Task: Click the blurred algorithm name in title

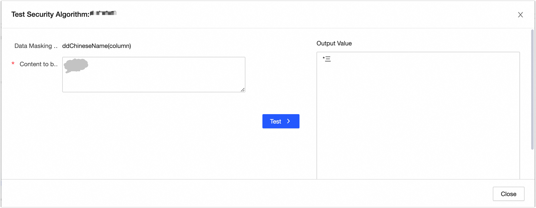Action: pos(104,13)
